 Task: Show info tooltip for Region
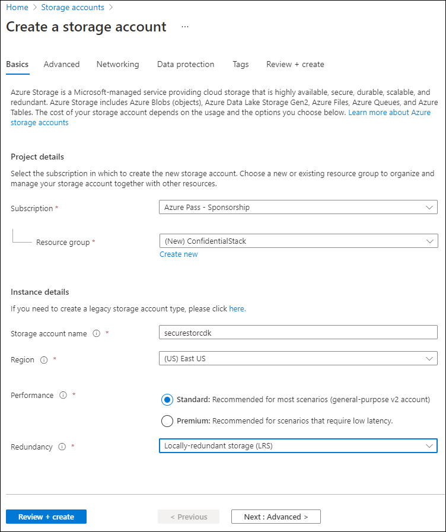point(44,360)
